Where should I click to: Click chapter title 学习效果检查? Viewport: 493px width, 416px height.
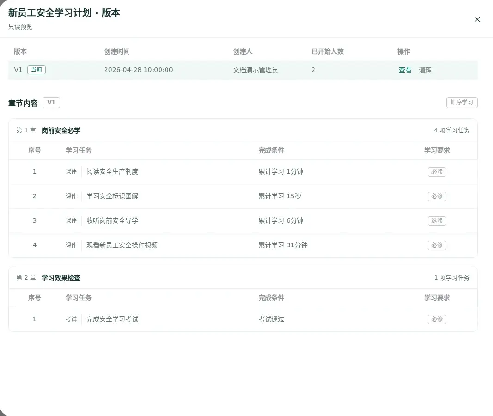(61, 278)
